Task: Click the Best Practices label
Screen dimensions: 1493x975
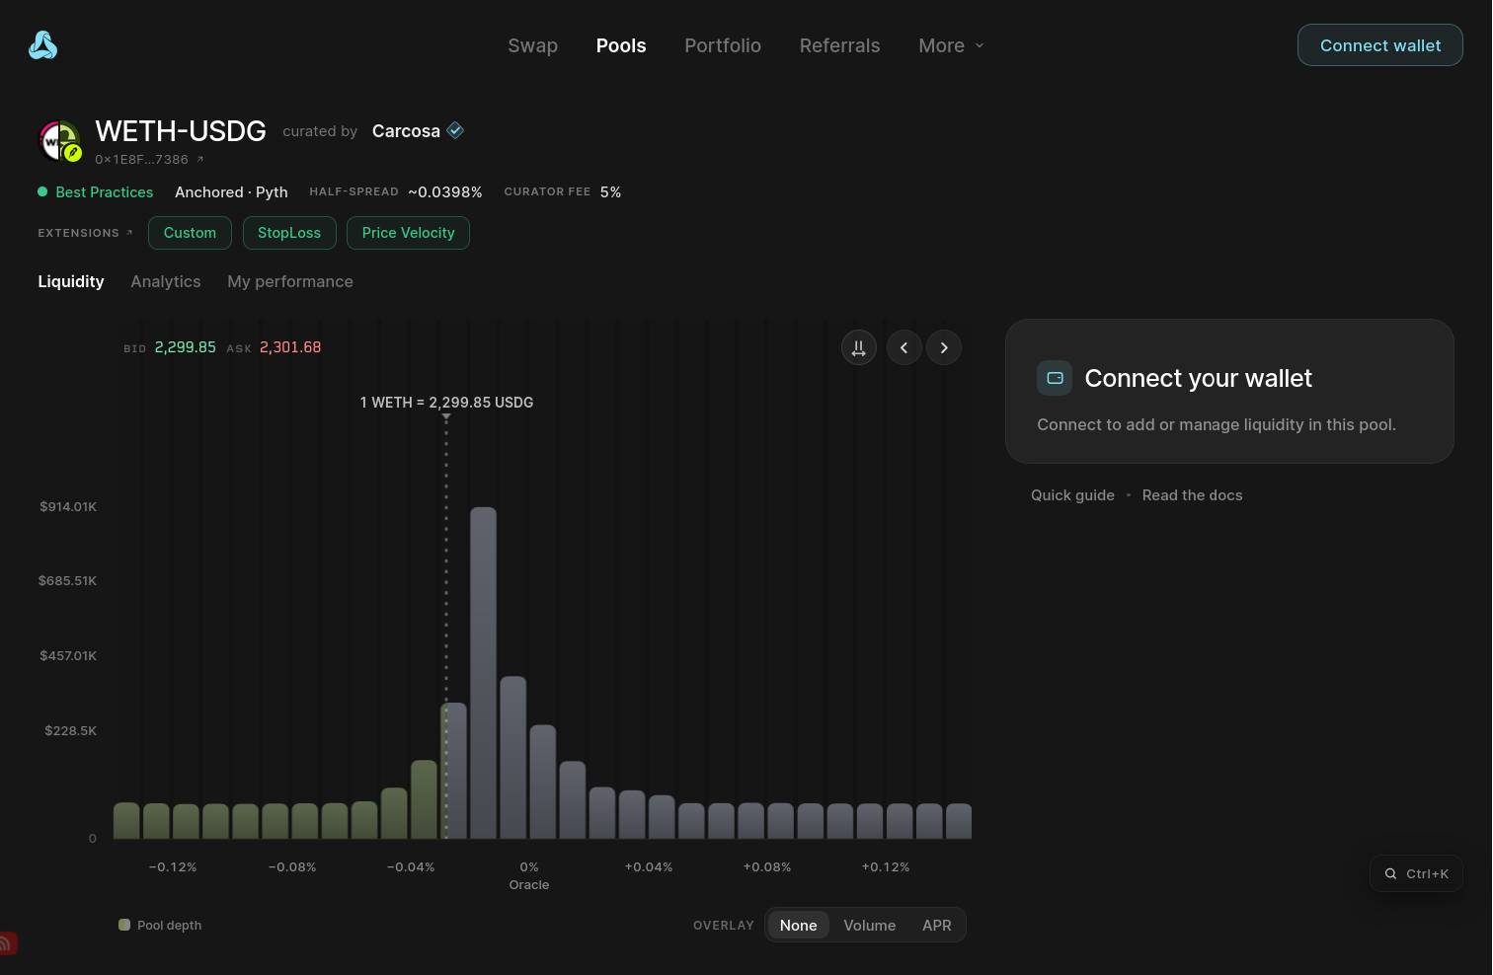Action: (x=105, y=192)
